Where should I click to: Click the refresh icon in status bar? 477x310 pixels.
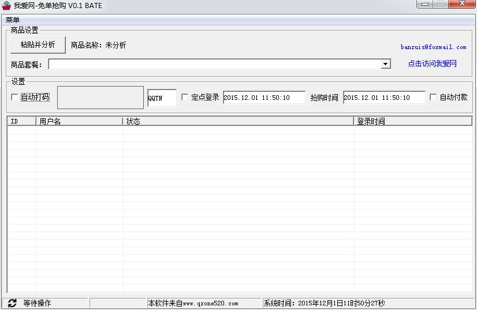point(12,303)
